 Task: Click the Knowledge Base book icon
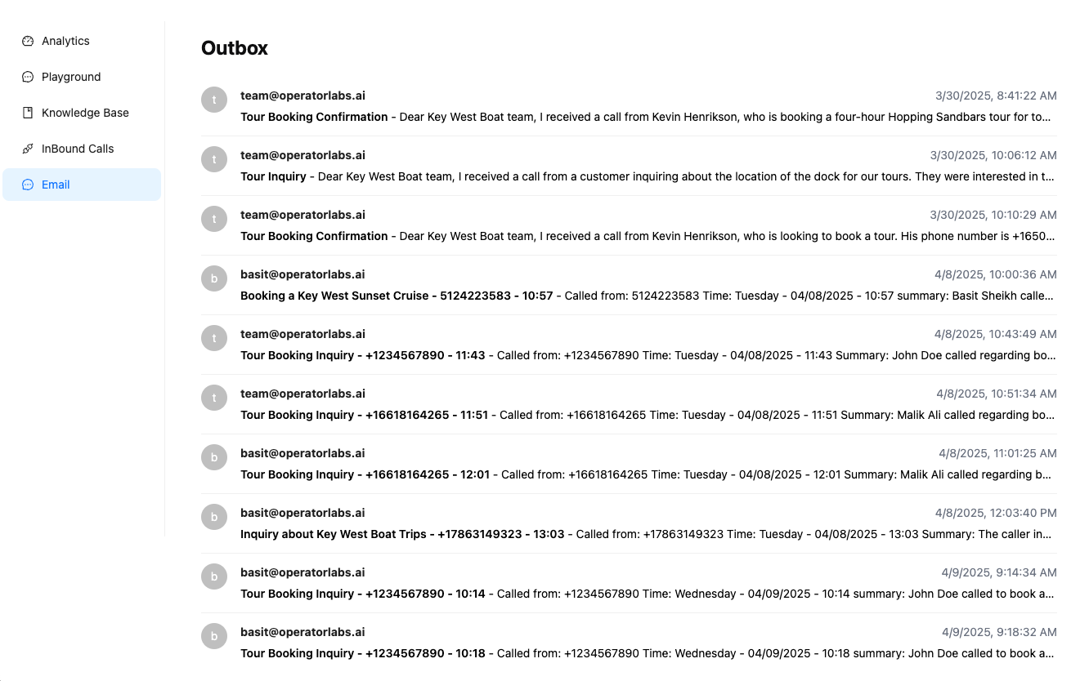[x=28, y=112]
